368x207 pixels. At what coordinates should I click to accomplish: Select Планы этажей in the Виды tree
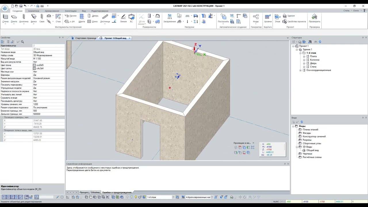click(x=310, y=130)
